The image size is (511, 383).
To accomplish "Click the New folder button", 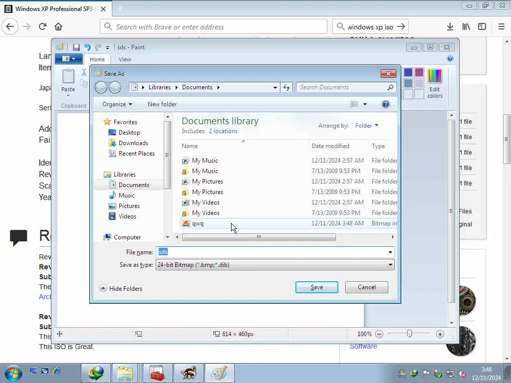I will (162, 104).
